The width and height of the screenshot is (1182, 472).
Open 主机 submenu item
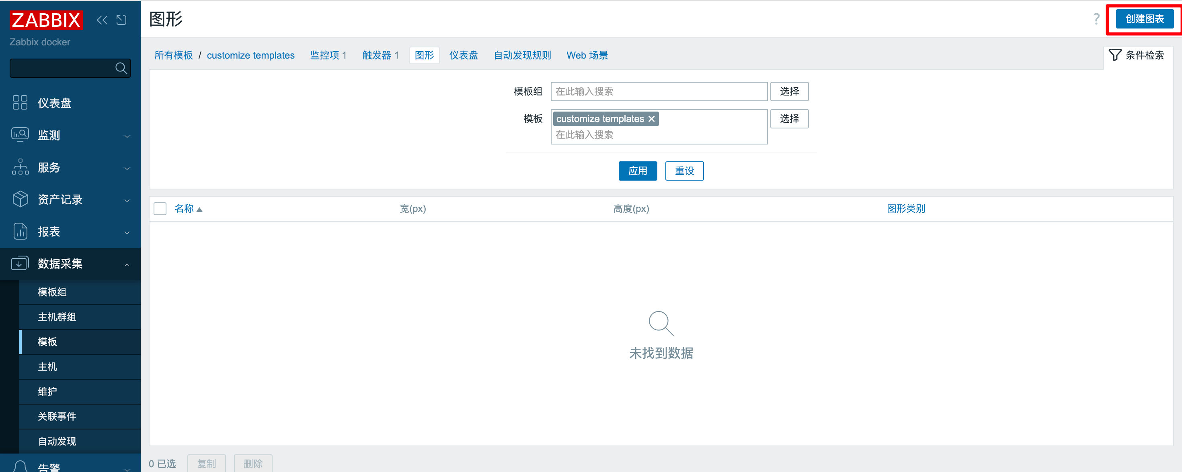80,366
